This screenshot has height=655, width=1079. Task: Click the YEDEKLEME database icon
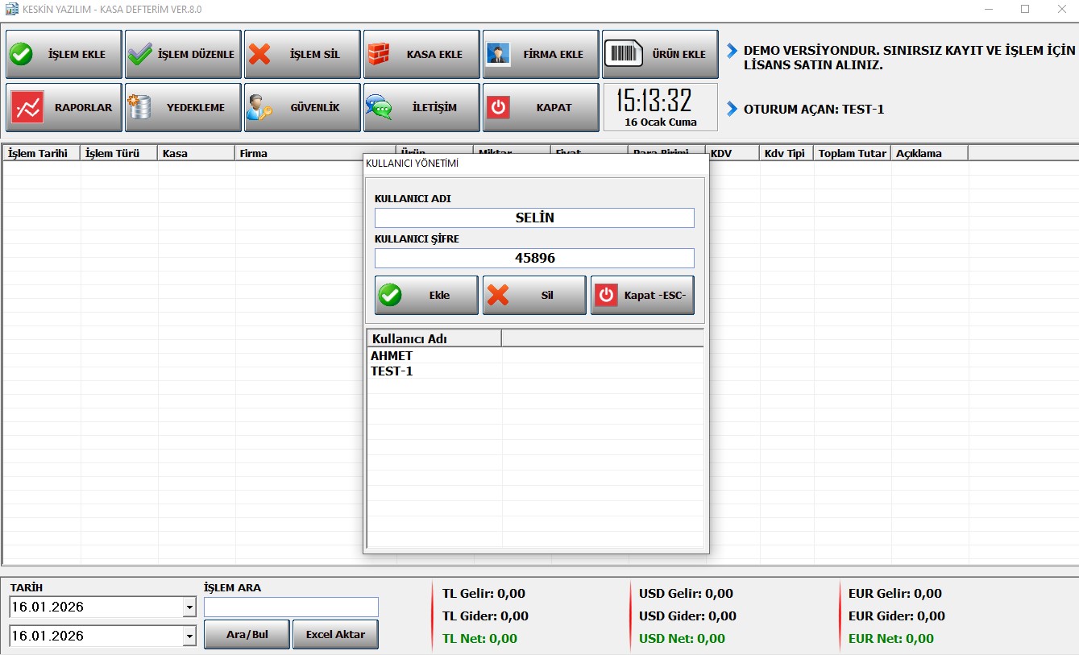click(140, 107)
